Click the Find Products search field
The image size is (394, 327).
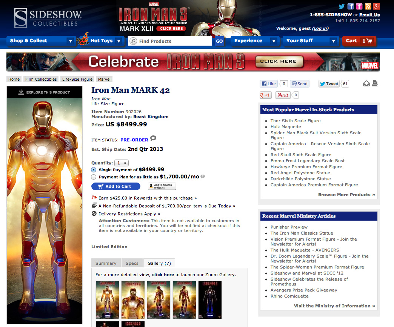click(x=174, y=41)
